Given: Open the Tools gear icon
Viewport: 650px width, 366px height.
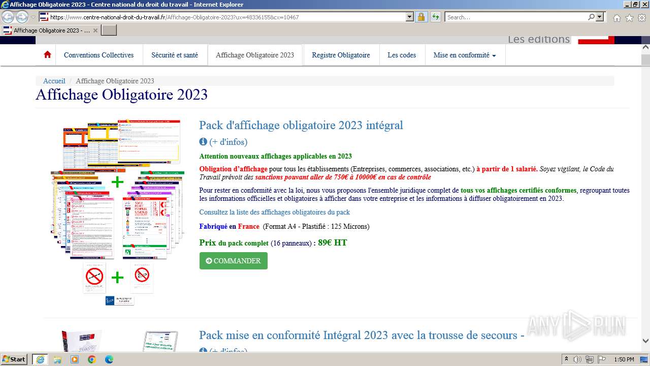Looking at the screenshot, I should coord(642,18).
